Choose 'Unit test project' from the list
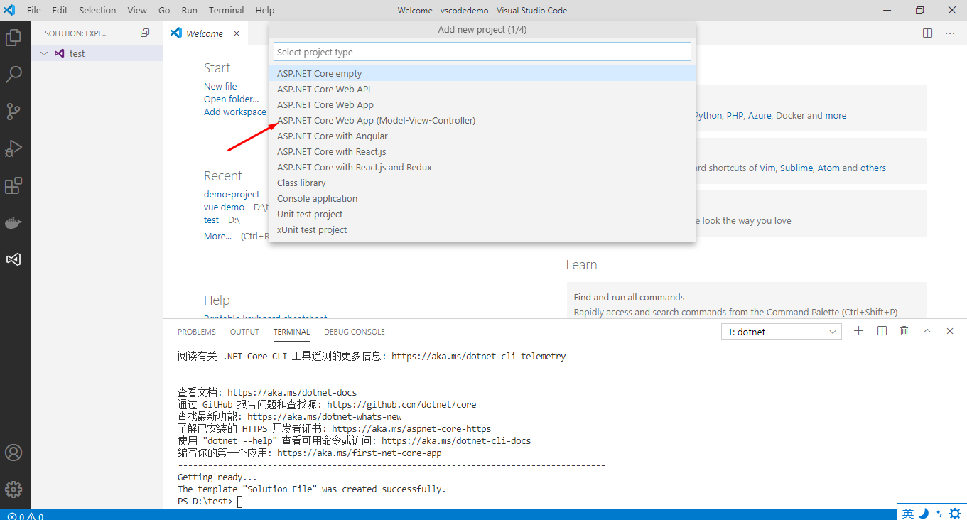967x520 pixels. pyautogui.click(x=482, y=214)
